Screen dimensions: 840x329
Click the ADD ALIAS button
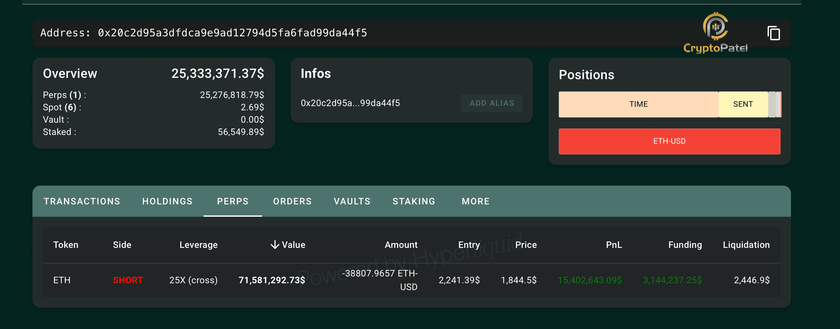(492, 103)
